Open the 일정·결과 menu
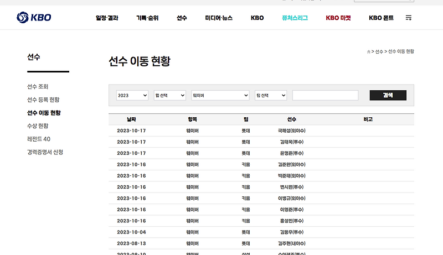Screen dimensions: 443x255 click(x=107, y=18)
